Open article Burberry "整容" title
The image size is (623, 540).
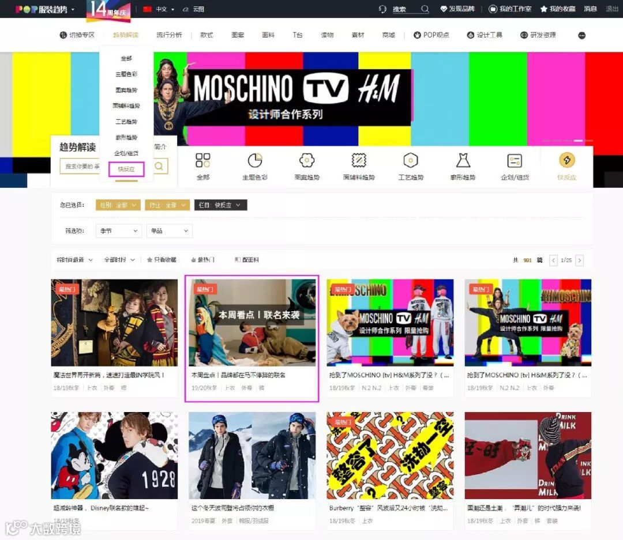pos(388,508)
